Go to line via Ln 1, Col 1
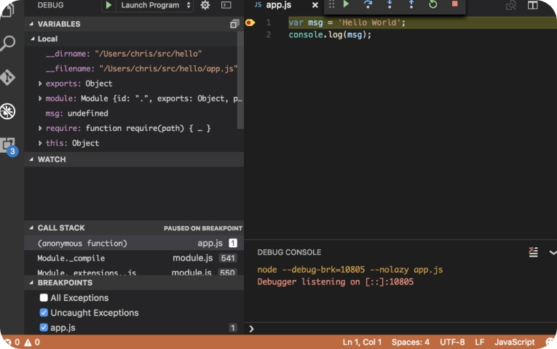 [x=362, y=342]
